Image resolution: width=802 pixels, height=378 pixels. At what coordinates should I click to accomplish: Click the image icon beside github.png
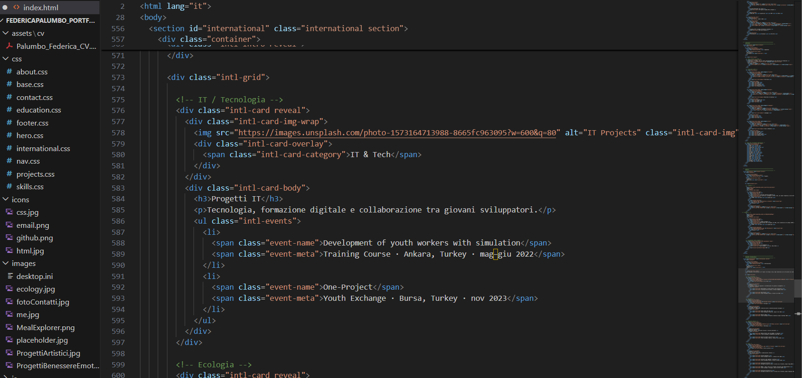9,238
